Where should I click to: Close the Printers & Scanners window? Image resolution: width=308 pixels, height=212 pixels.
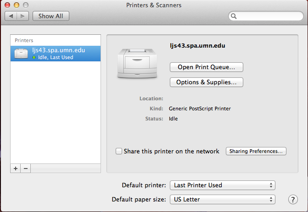[x=7, y=5]
